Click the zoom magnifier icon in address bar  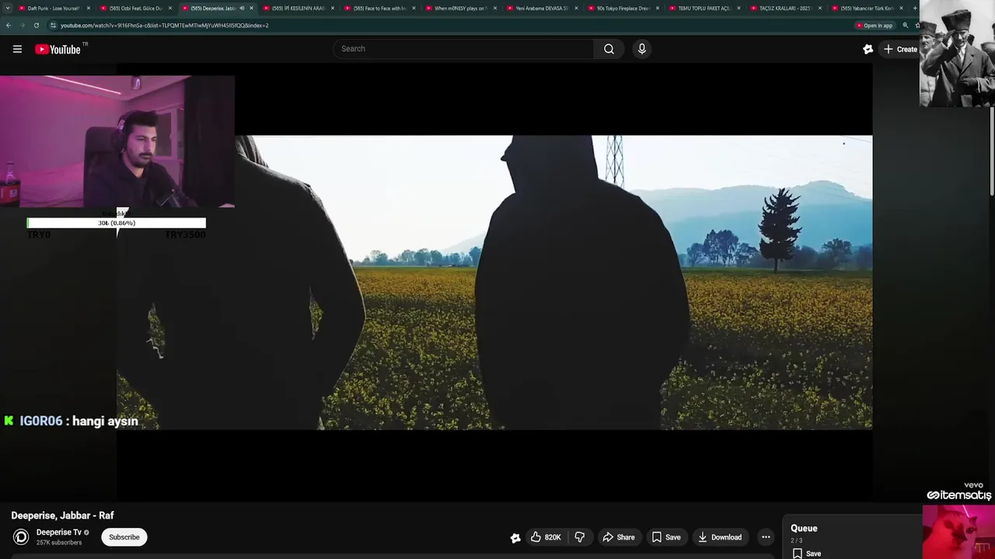coord(905,26)
